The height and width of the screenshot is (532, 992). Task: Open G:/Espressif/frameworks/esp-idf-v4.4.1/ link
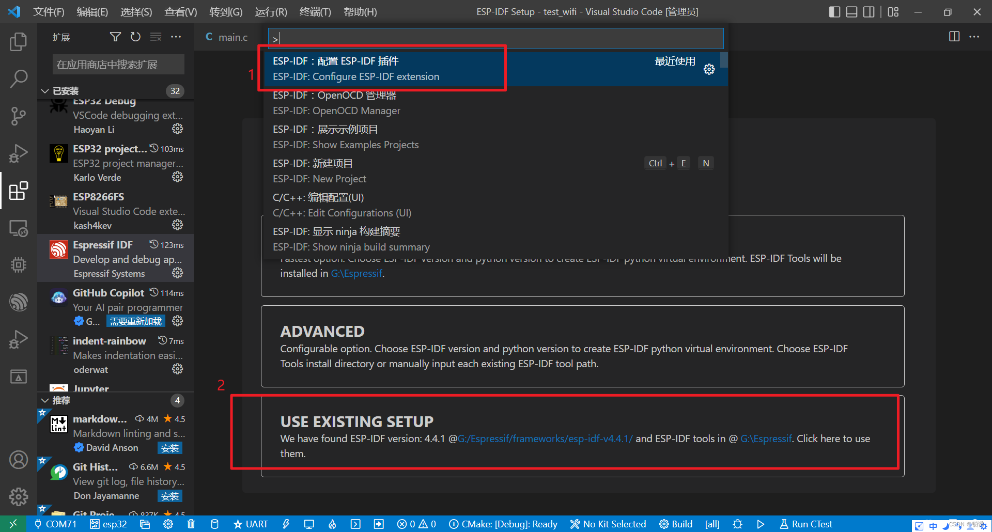[x=545, y=439]
